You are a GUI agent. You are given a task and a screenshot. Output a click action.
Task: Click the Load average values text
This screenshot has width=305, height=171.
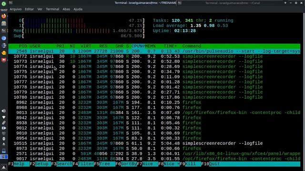[x=209, y=26]
